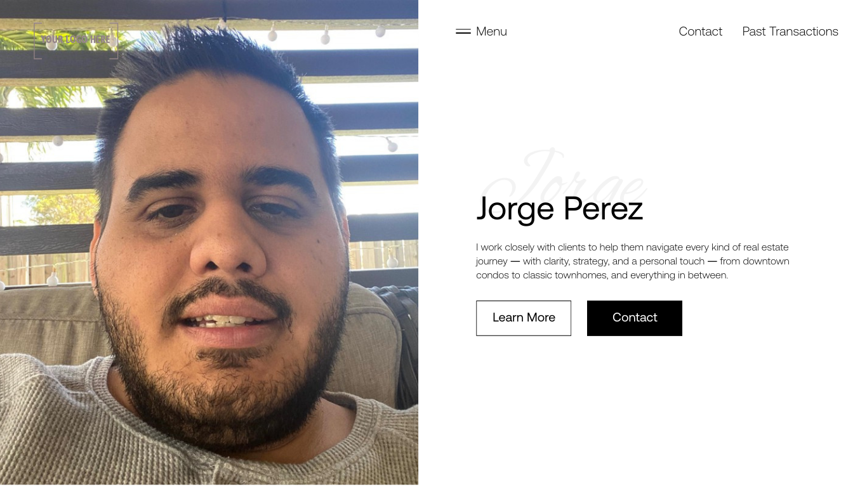867x487 pixels.
Task: Click "clarity, strategy, and a personal touch" text
Action: [x=625, y=261]
